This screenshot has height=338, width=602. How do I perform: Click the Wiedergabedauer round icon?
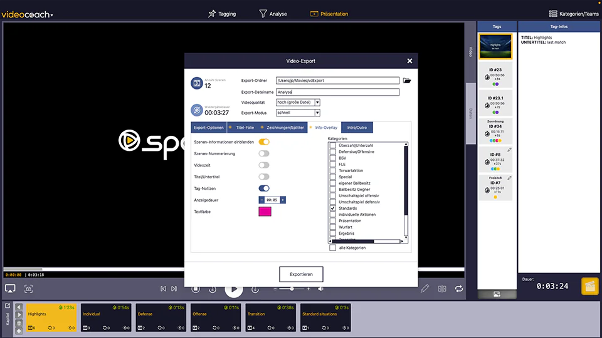196,110
